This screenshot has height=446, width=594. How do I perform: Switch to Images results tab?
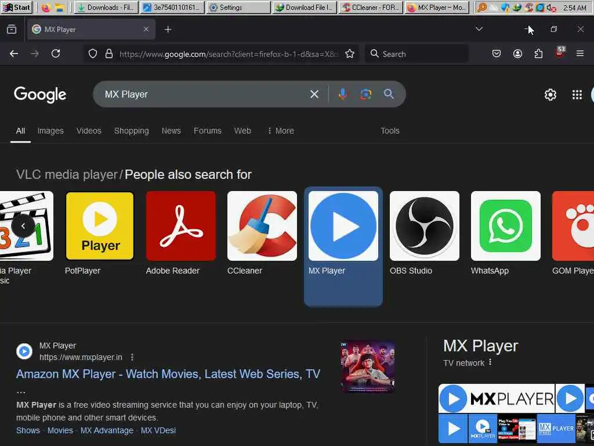50,131
